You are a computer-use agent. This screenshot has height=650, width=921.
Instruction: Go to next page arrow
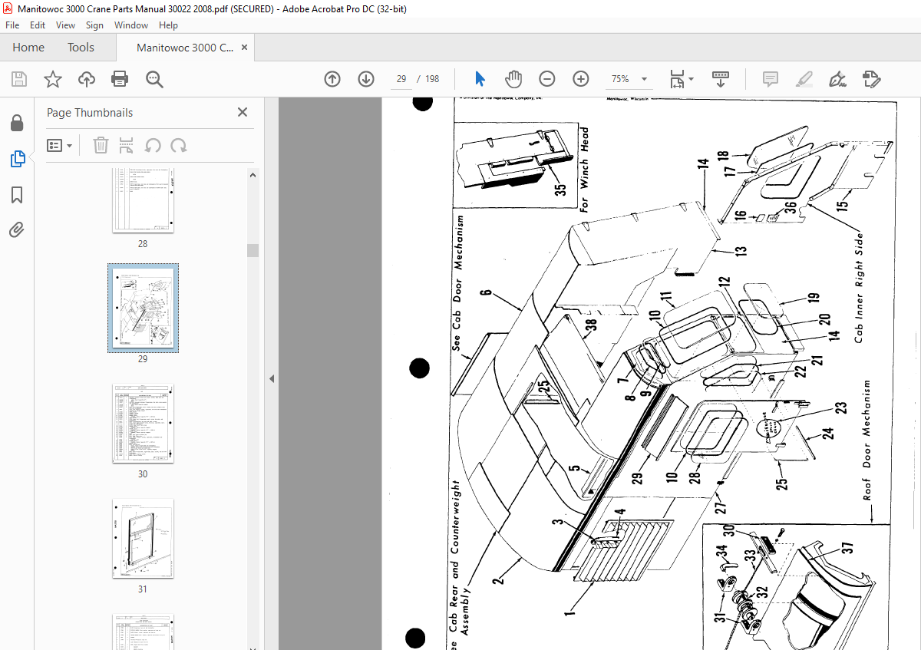coord(366,79)
